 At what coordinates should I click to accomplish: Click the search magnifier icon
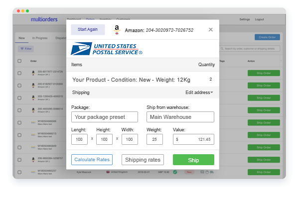click(x=222, y=49)
